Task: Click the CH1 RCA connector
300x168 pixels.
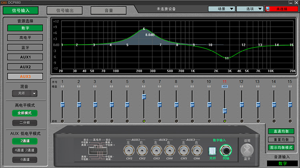Action: (x=129, y=150)
